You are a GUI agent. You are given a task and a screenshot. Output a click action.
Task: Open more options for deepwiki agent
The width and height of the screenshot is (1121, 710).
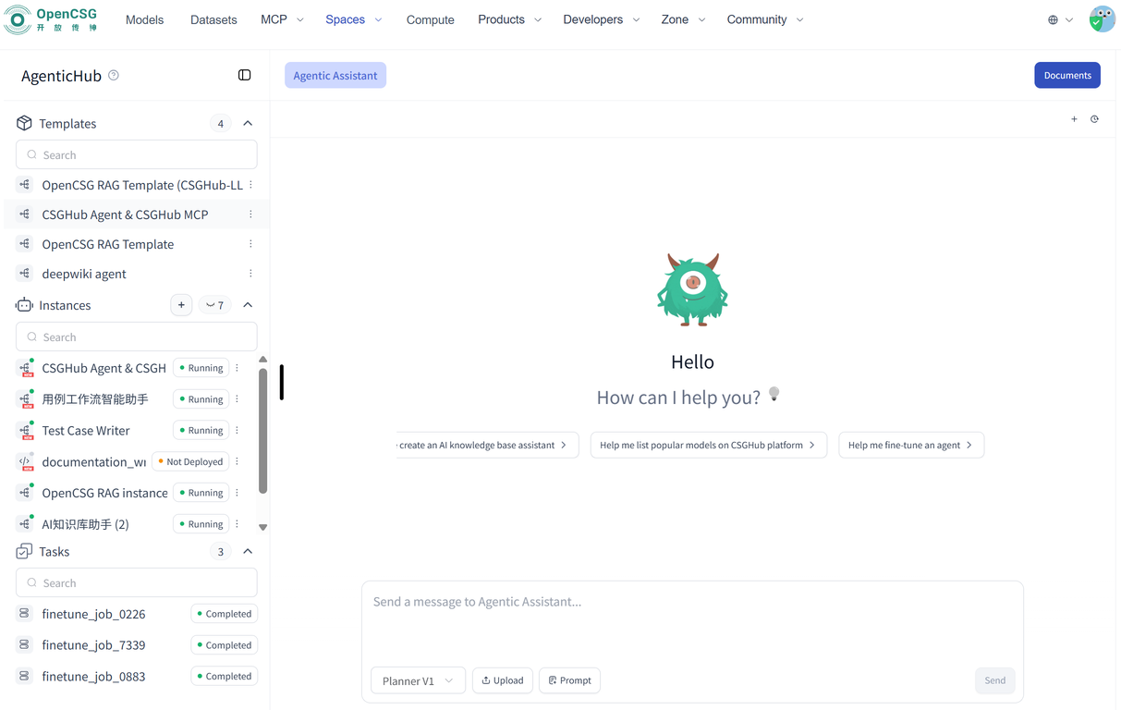point(250,274)
